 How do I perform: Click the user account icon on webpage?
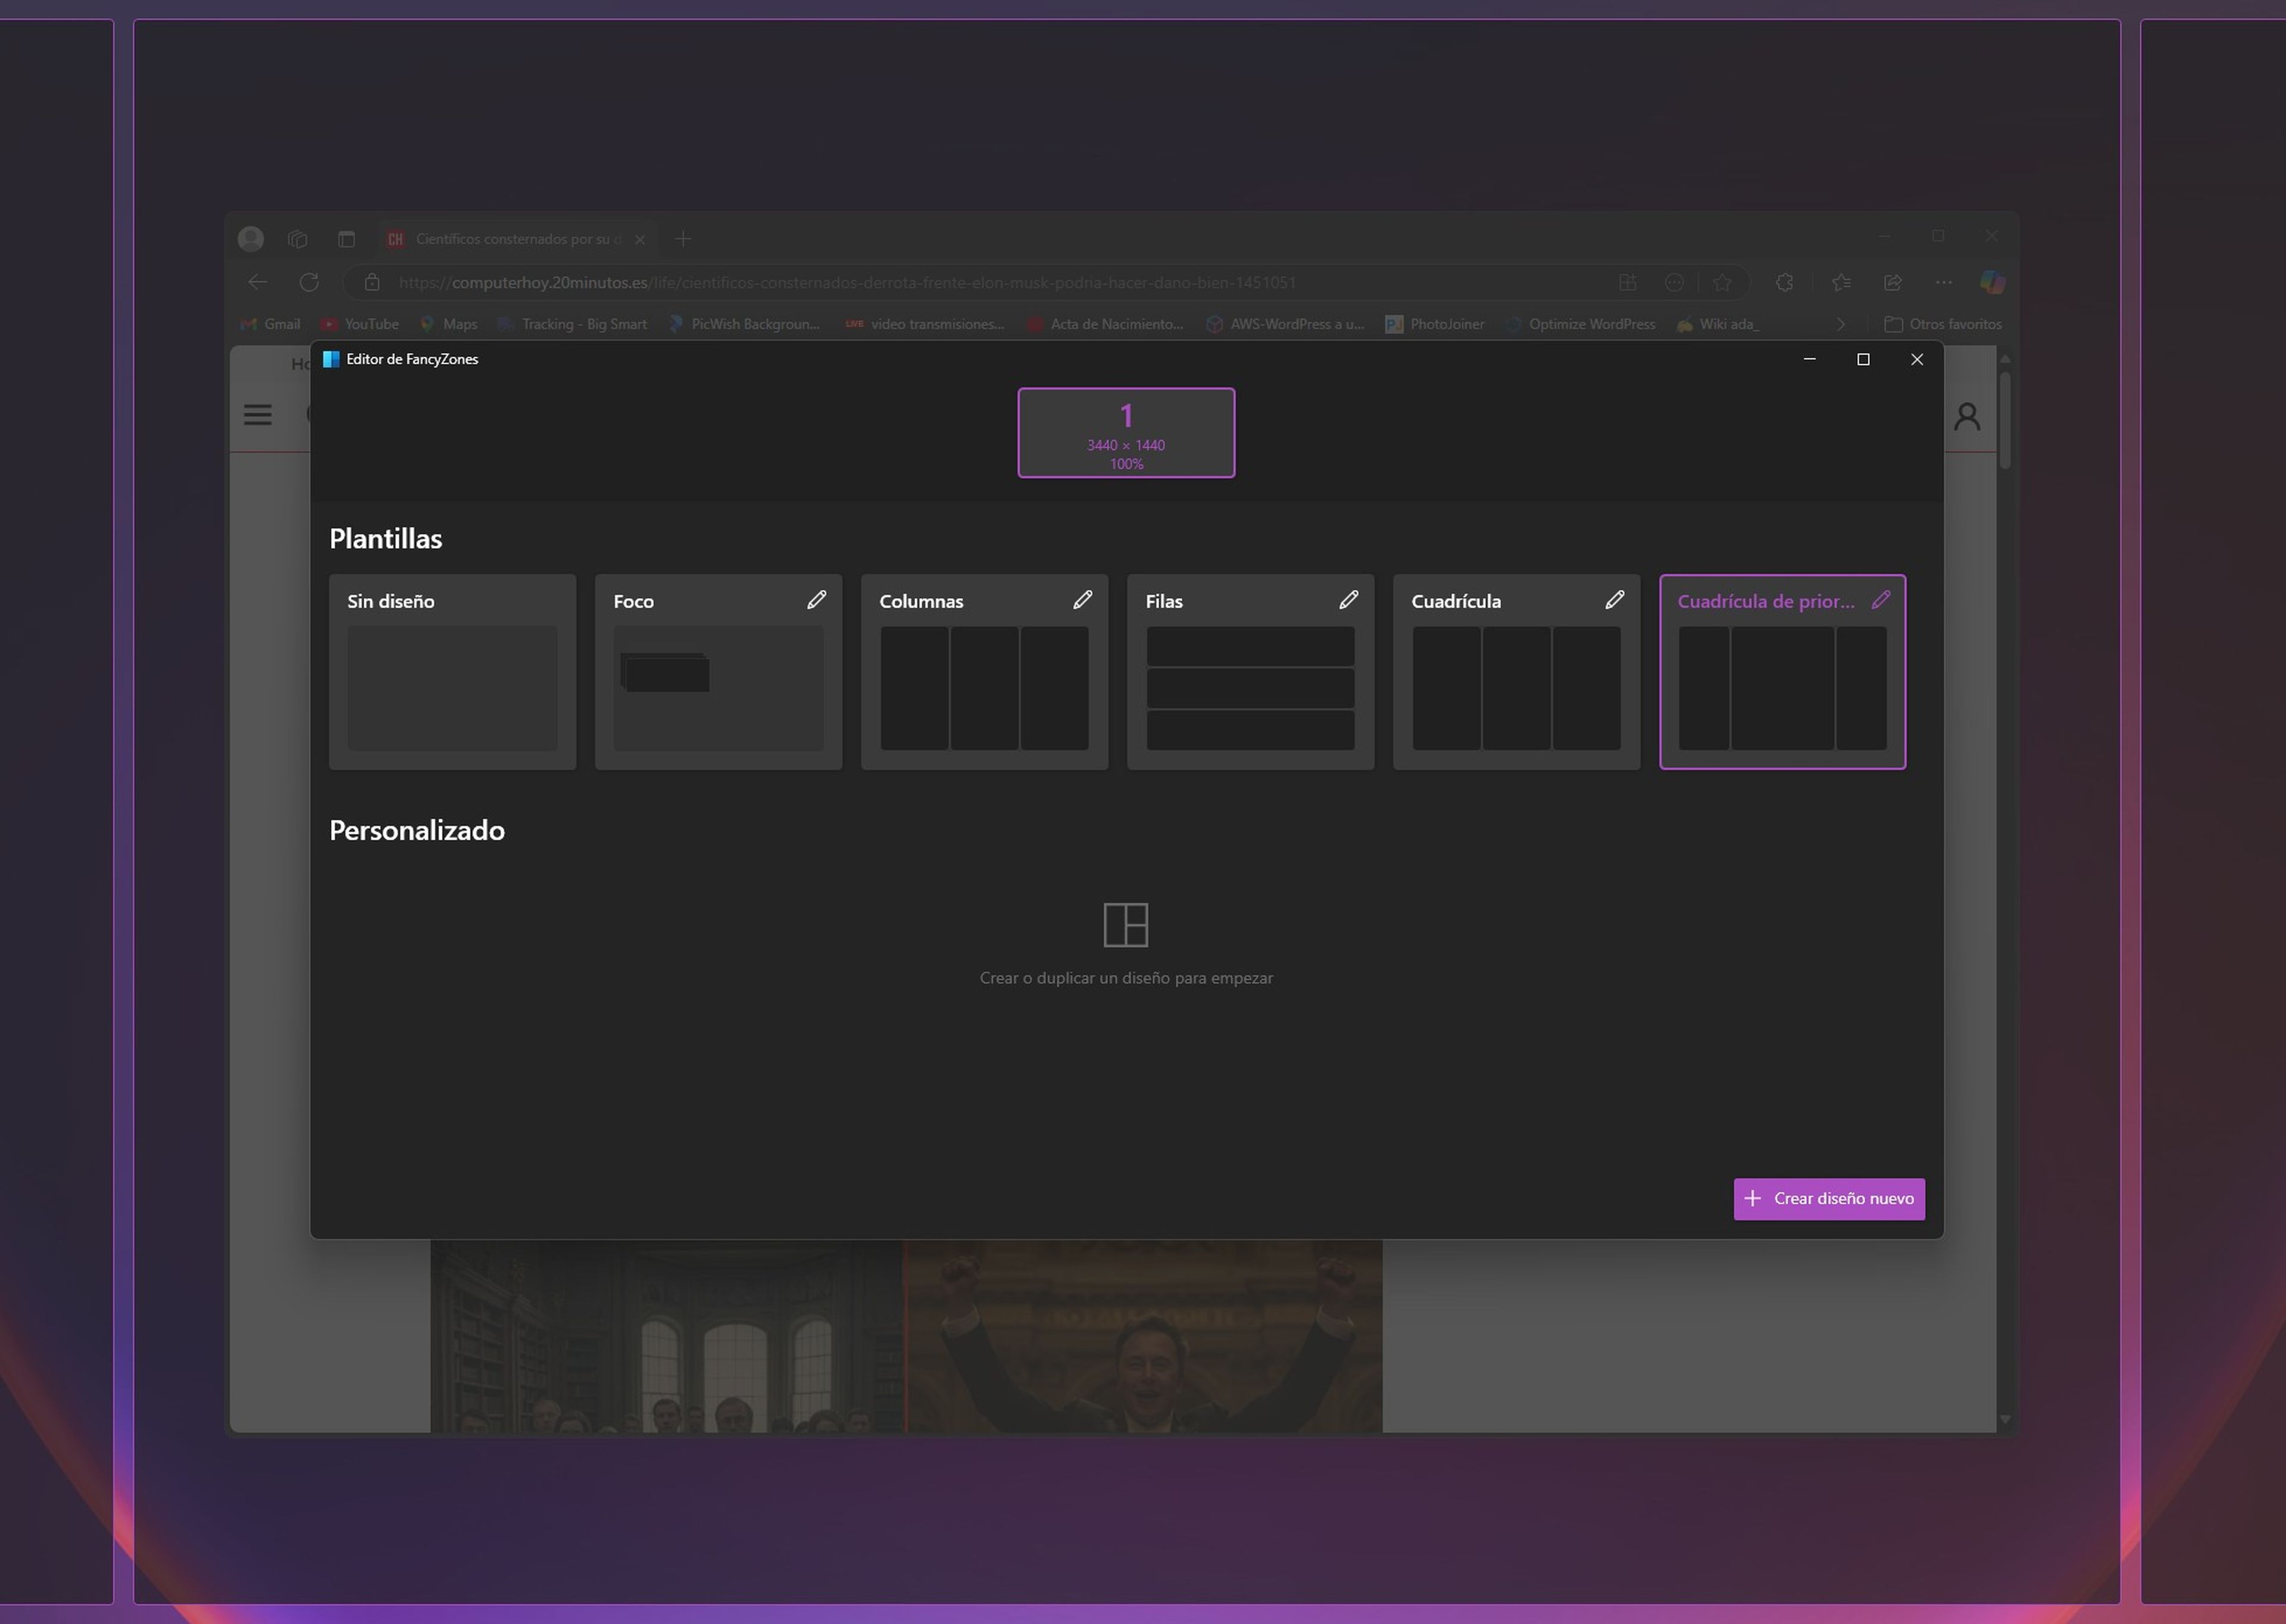click(x=1967, y=416)
